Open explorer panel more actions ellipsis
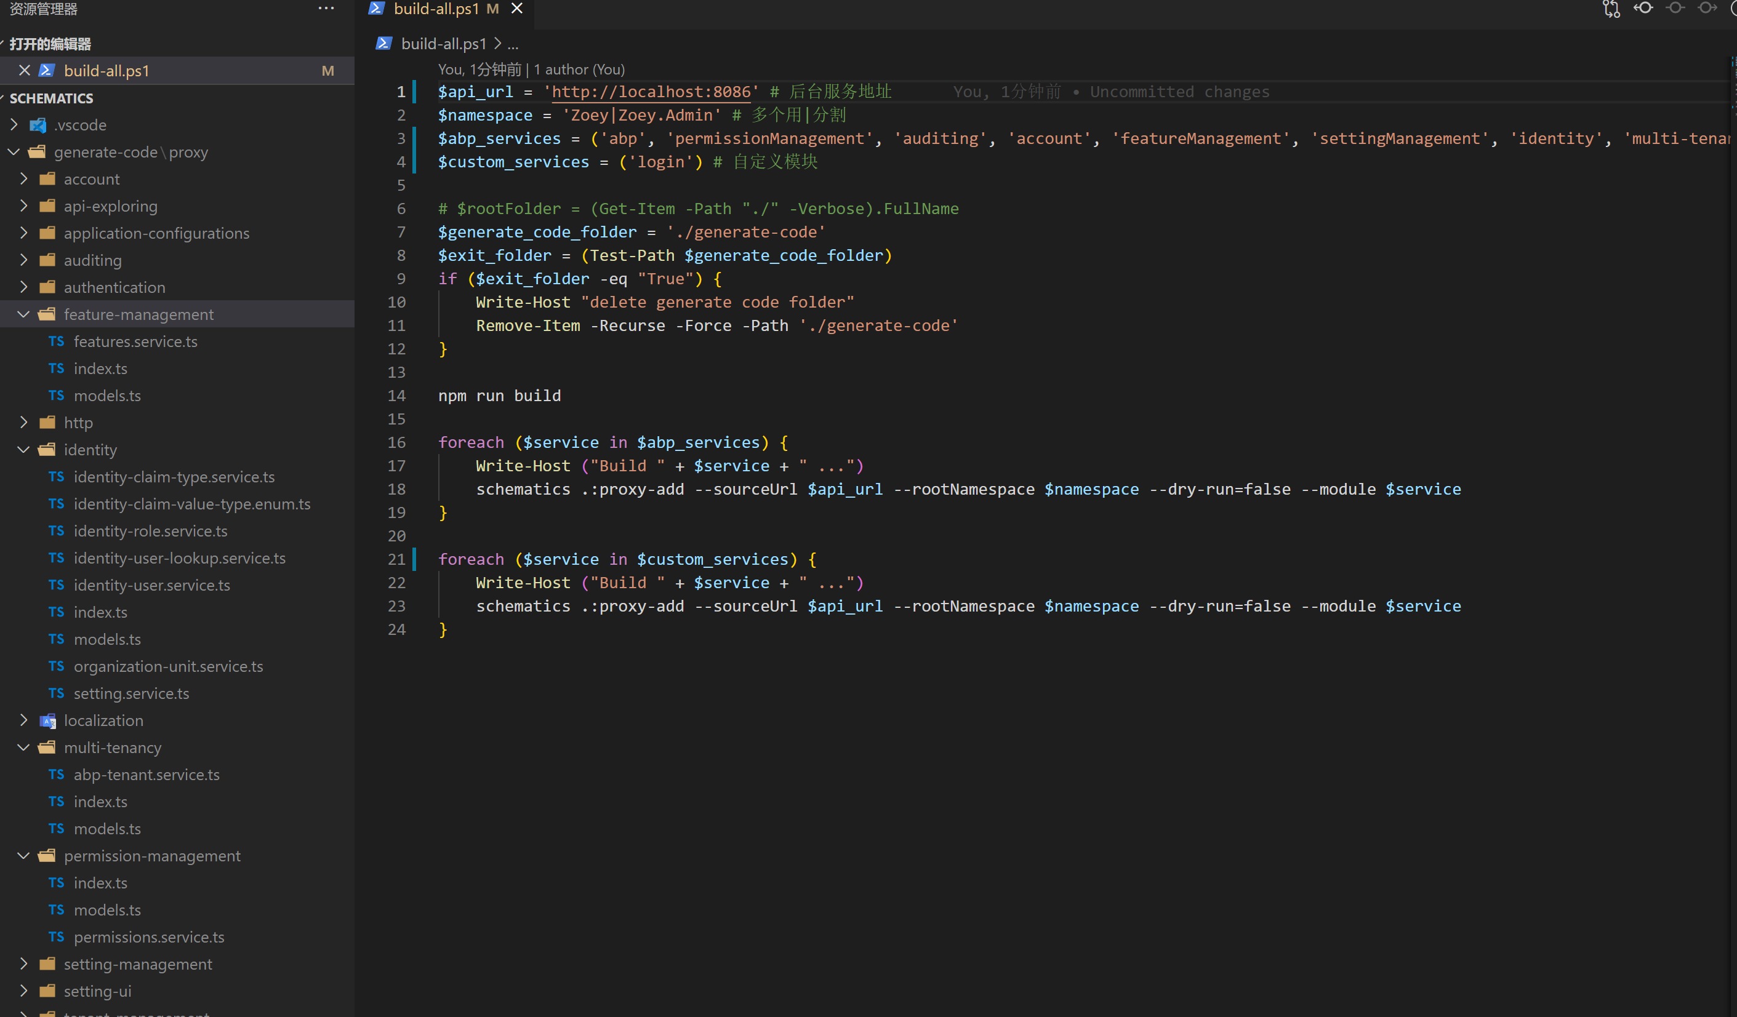Screen dimensions: 1737x1017 pos(326,9)
